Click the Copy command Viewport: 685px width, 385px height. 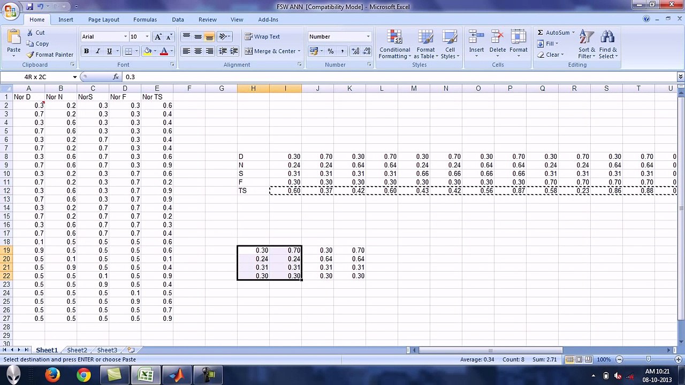pos(37,44)
